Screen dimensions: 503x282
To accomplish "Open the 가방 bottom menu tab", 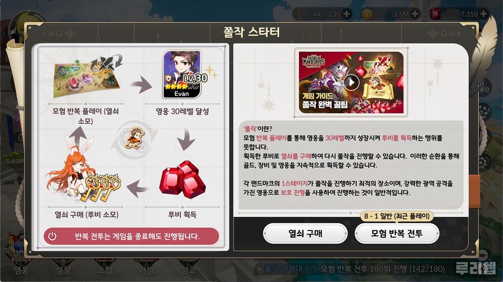I will pyautogui.click(x=146, y=270).
